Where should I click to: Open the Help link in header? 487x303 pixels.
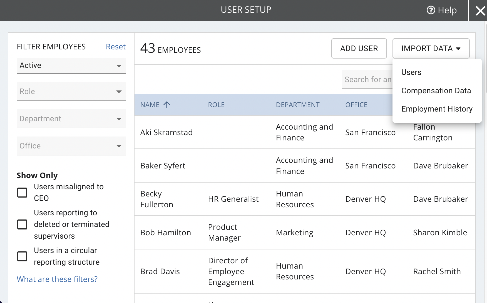(x=441, y=10)
